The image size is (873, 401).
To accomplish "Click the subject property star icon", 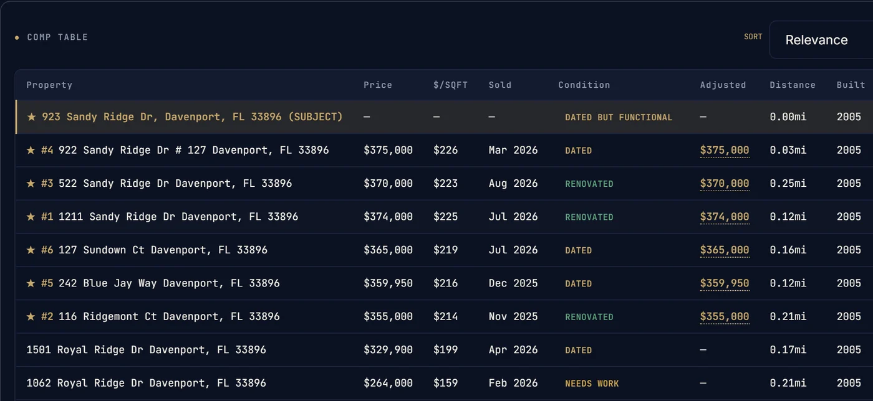I will (31, 117).
